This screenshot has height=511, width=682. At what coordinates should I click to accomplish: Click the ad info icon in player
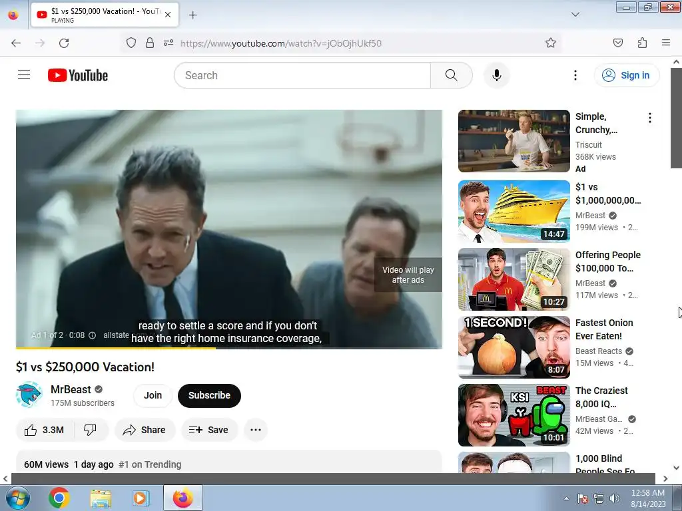(92, 335)
